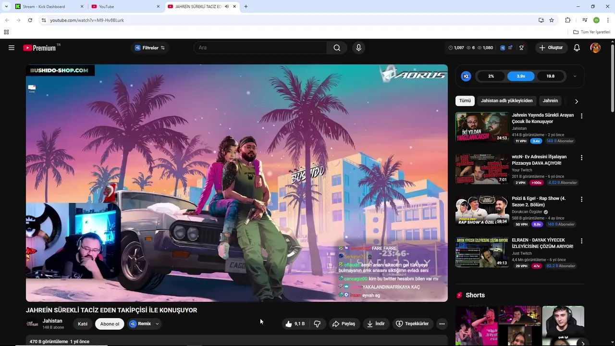The width and height of the screenshot is (615, 346).
Task: Click the Katıl join button
Action: click(x=83, y=324)
